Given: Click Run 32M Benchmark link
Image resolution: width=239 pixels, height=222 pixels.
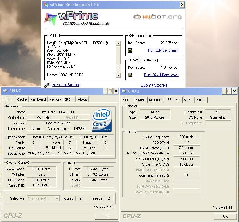Looking at the screenshot, I should coord(164,50).
